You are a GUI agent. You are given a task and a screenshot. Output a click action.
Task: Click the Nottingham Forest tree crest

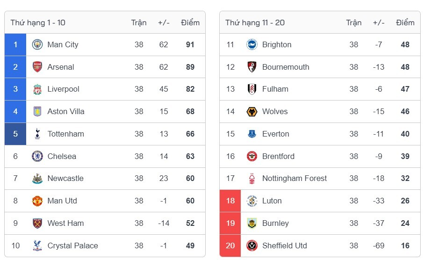pyautogui.click(x=252, y=179)
